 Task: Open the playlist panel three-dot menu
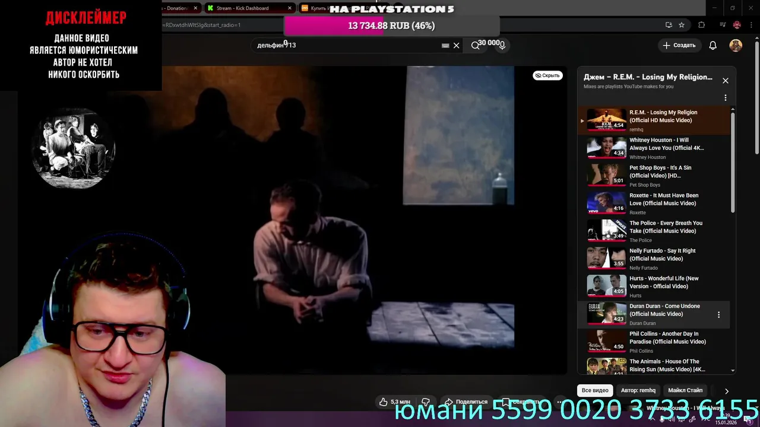pyautogui.click(x=725, y=98)
